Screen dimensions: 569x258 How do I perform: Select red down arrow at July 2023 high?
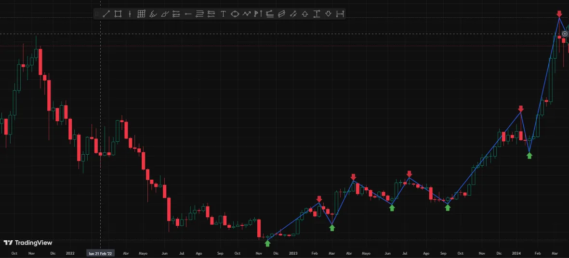[410, 174]
